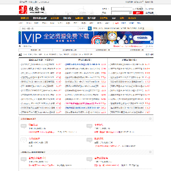Select the sixth dark navigation bar item
The height and width of the screenshot is (171, 171).
(x=92, y=18)
